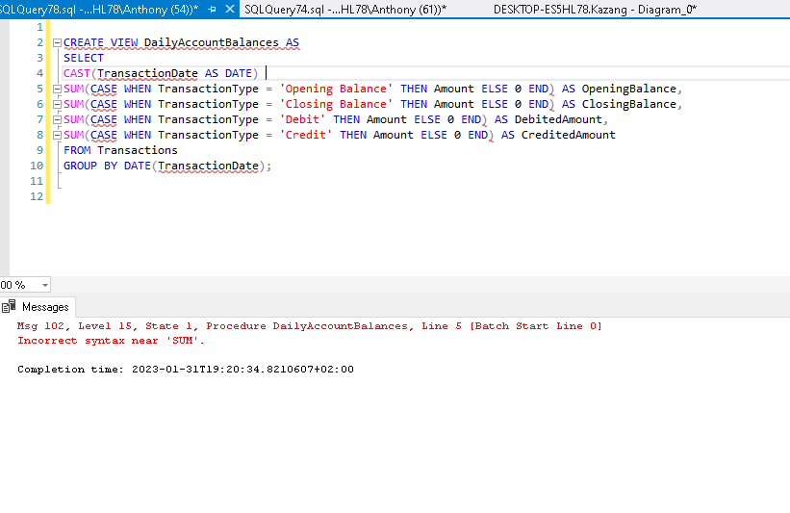Collapse the outline toggle on line 7
This screenshot has height=513, width=790.
tap(57, 120)
